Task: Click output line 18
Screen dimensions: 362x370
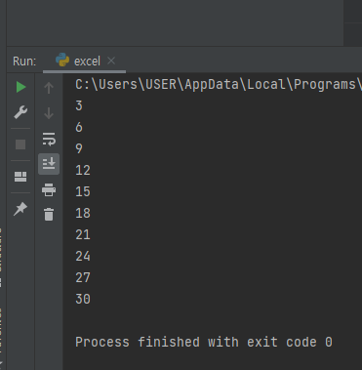Action: coord(83,213)
